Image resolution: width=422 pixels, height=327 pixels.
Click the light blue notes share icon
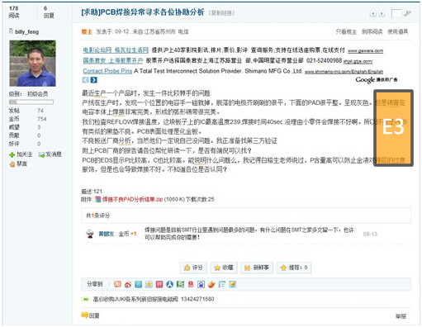coord(222,284)
